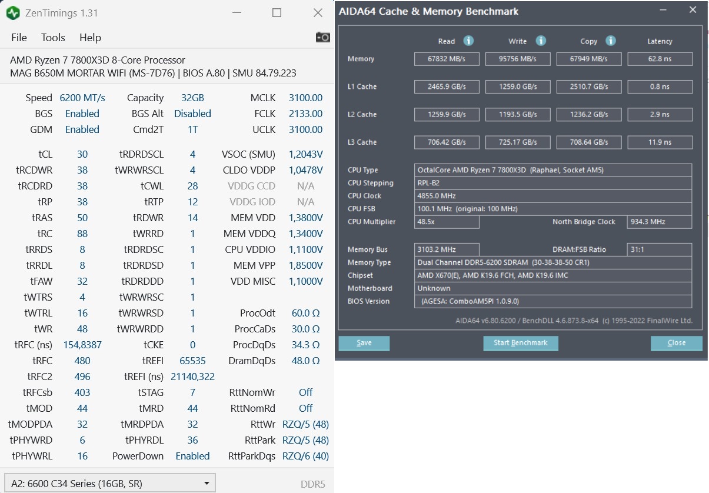This screenshot has height=493, width=709.
Task: Click the ZenTimings app logo icon
Action: pos(14,12)
